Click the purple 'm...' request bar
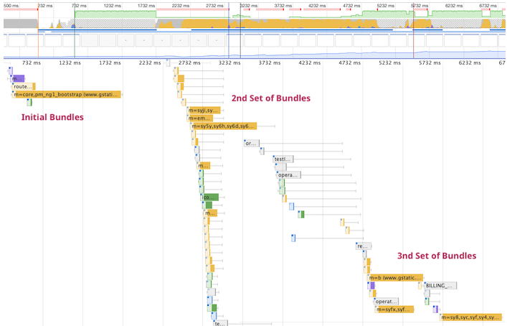The height and width of the screenshot is (326, 507). pyautogui.click(x=18, y=78)
